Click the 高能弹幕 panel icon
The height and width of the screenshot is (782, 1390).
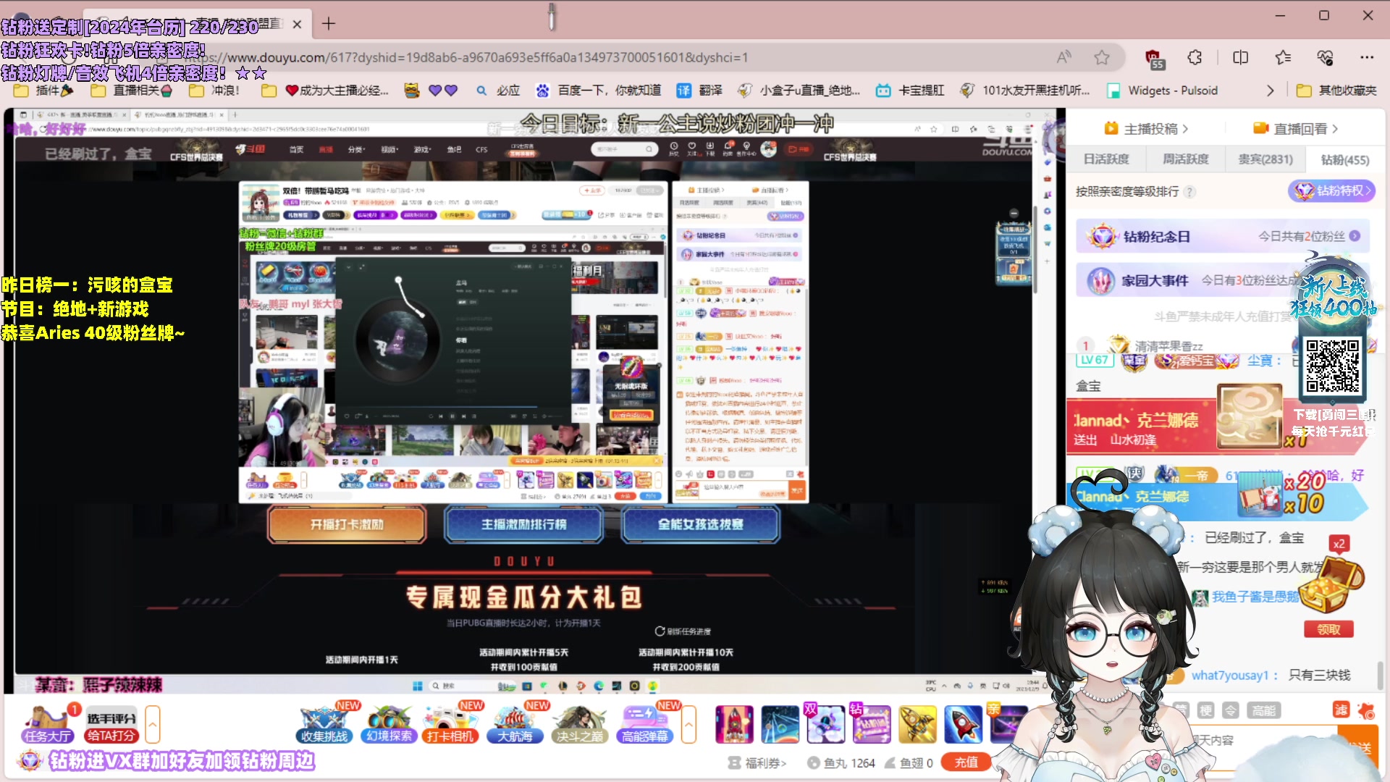(x=644, y=723)
